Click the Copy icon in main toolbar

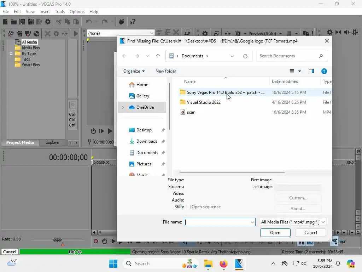point(68,22)
